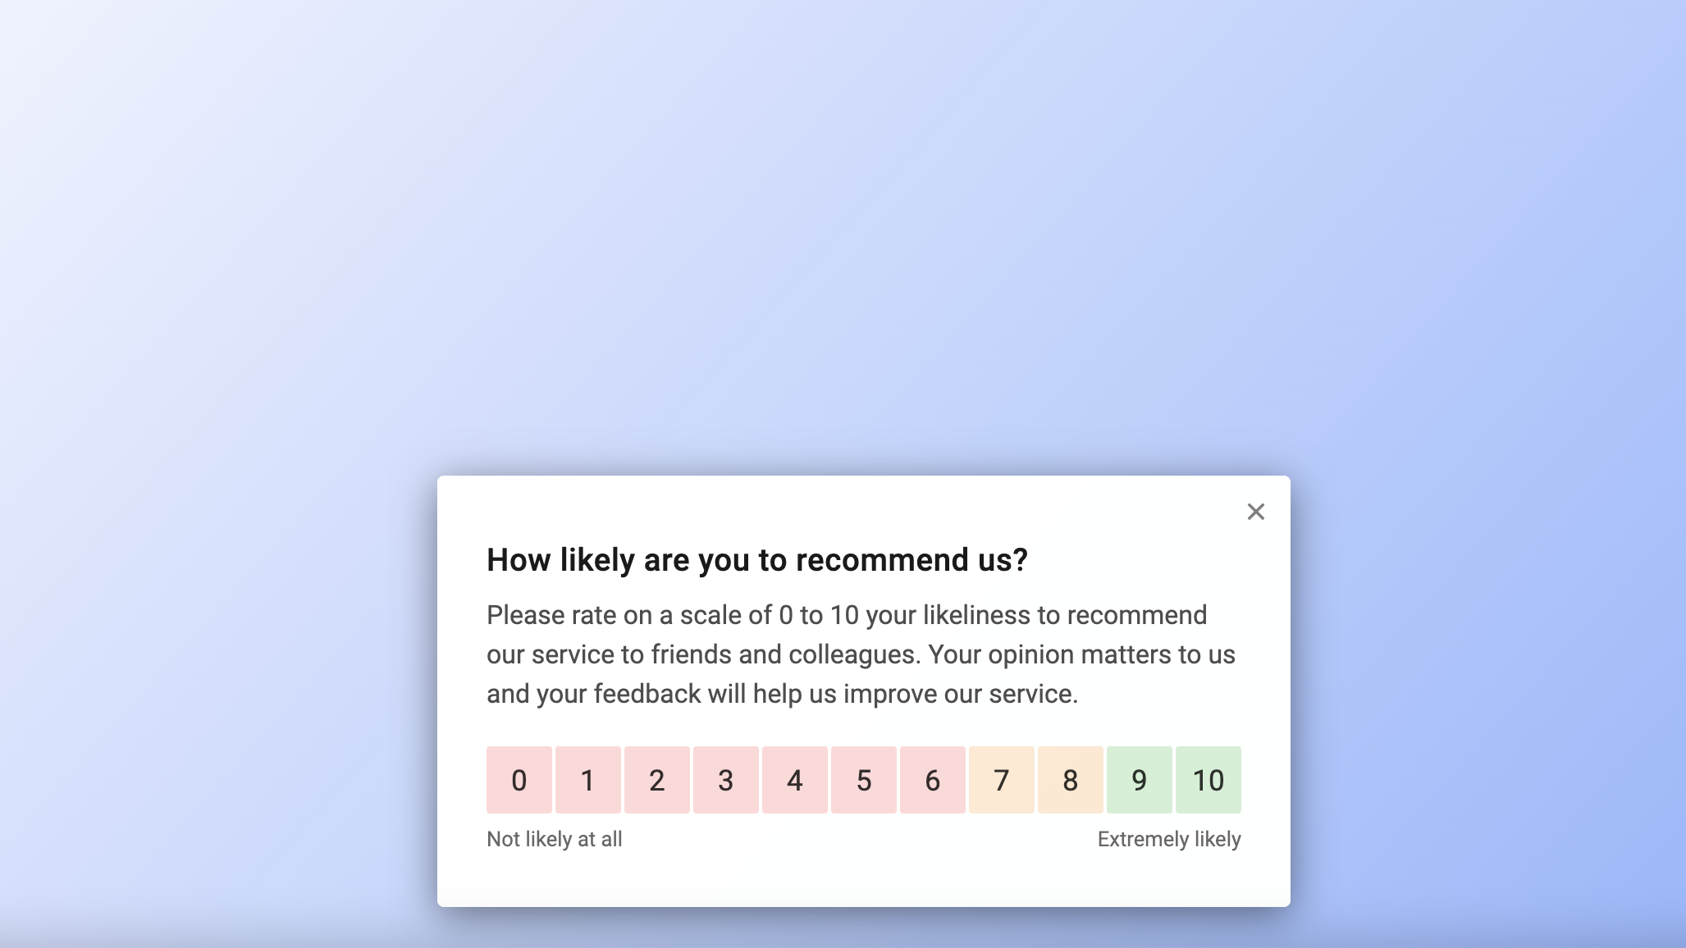The height and width of the screenshot is (948, 1686).
Task: Select score 8 on the scale
Action: pyautogui.click(x=1071, y=780)
